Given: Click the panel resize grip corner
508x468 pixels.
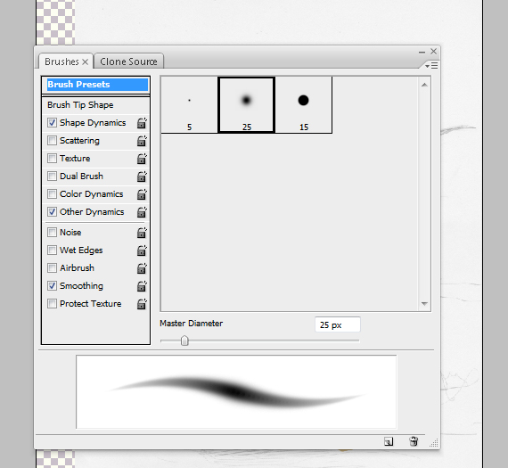Looking at the screenshot, I should (x=434, y=443).
